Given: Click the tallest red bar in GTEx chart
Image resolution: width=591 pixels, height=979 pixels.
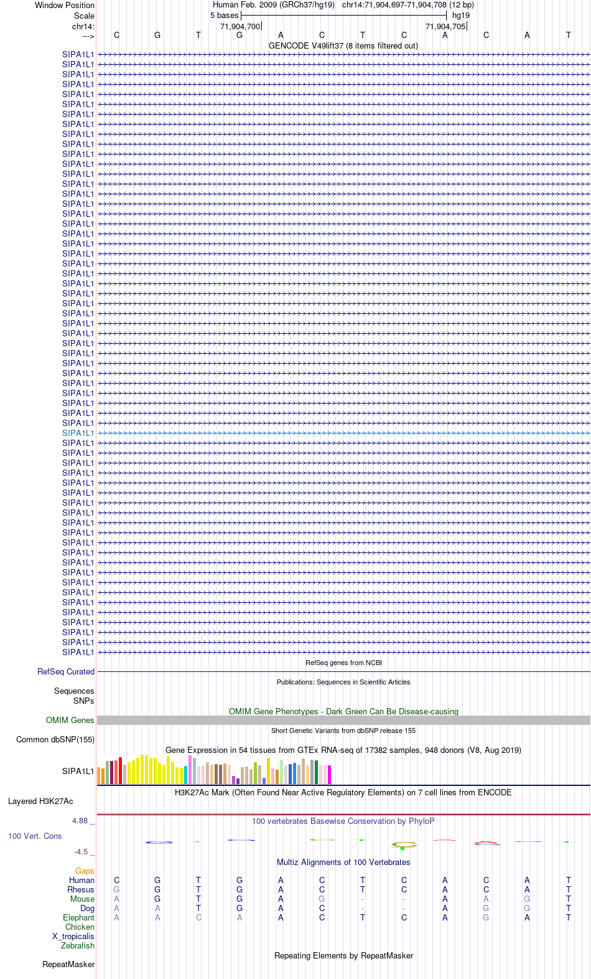Looking at the screenshot, I should [121, 771].
